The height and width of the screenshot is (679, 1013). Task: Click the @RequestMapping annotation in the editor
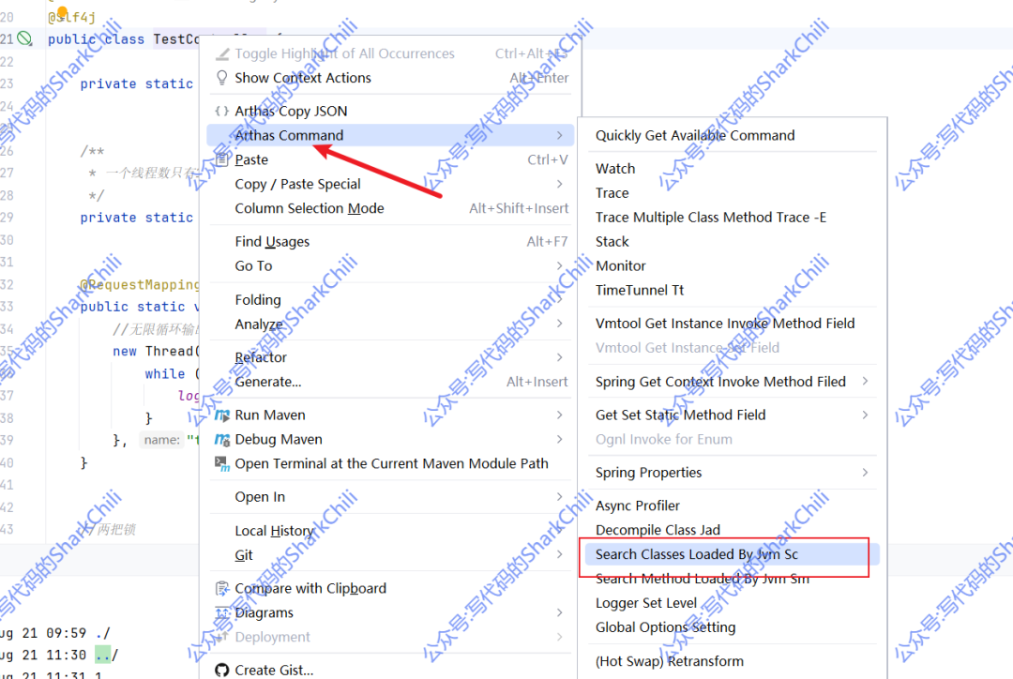[x=140, y=285]
